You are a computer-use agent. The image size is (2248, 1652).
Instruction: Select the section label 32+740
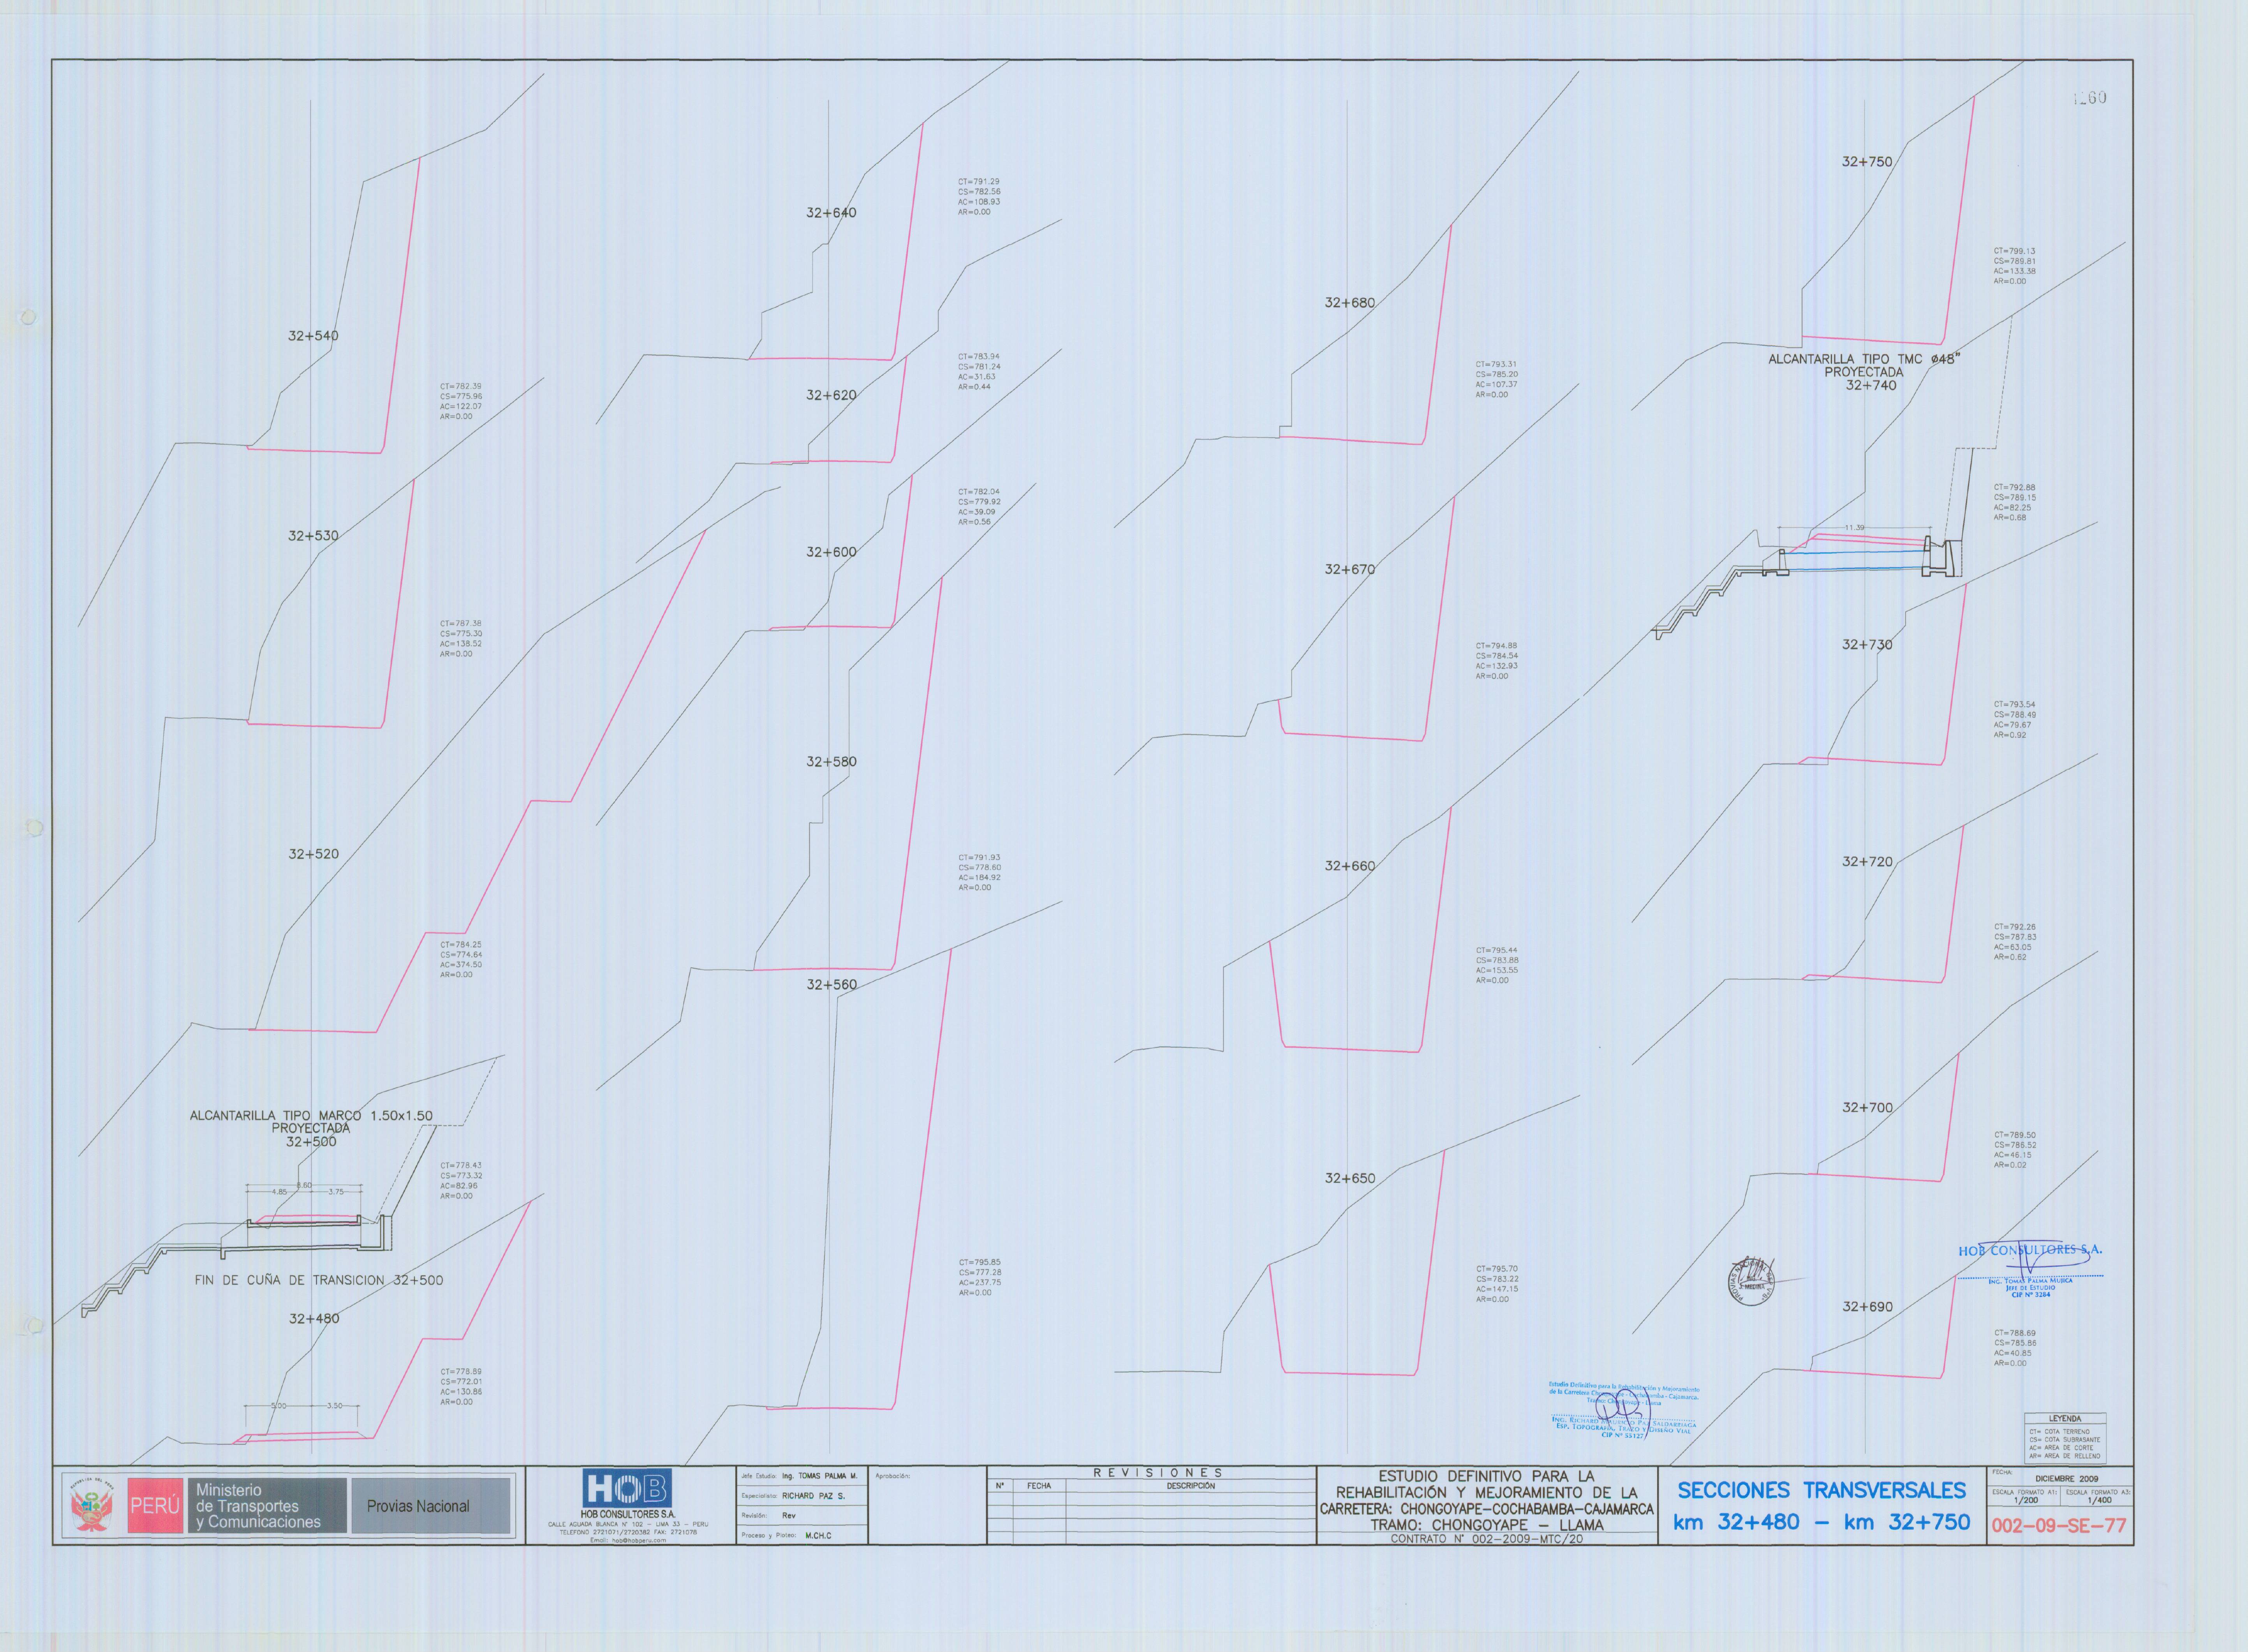point(1870,385)
